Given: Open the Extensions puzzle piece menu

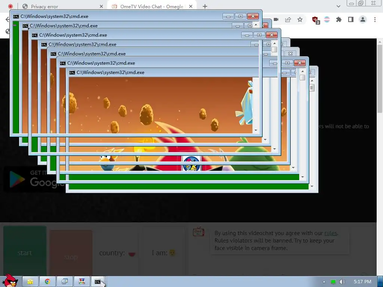Looking at the screenshot, I should pos(339,19).
